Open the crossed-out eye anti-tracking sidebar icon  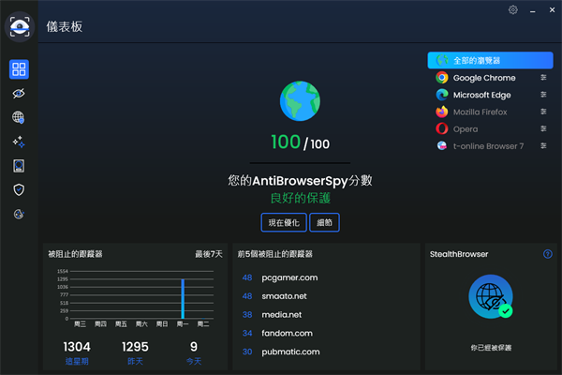point(19,94)
